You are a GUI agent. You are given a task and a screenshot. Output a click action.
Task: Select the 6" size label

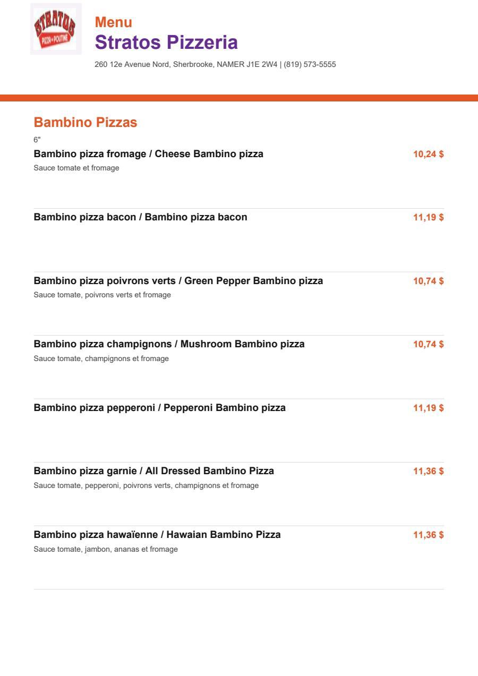pos(37,140)
